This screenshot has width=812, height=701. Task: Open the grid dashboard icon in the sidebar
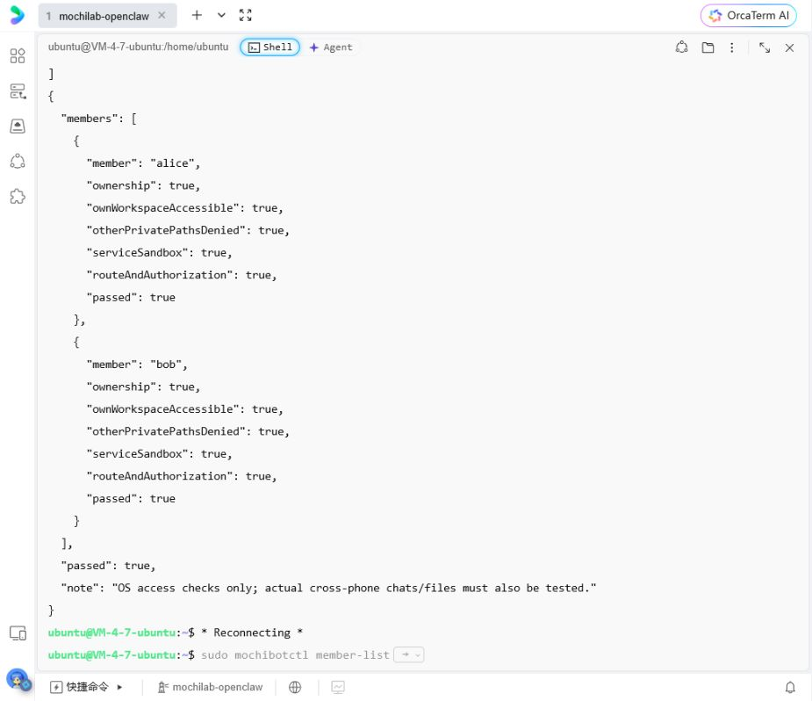(x=18, y=56)
